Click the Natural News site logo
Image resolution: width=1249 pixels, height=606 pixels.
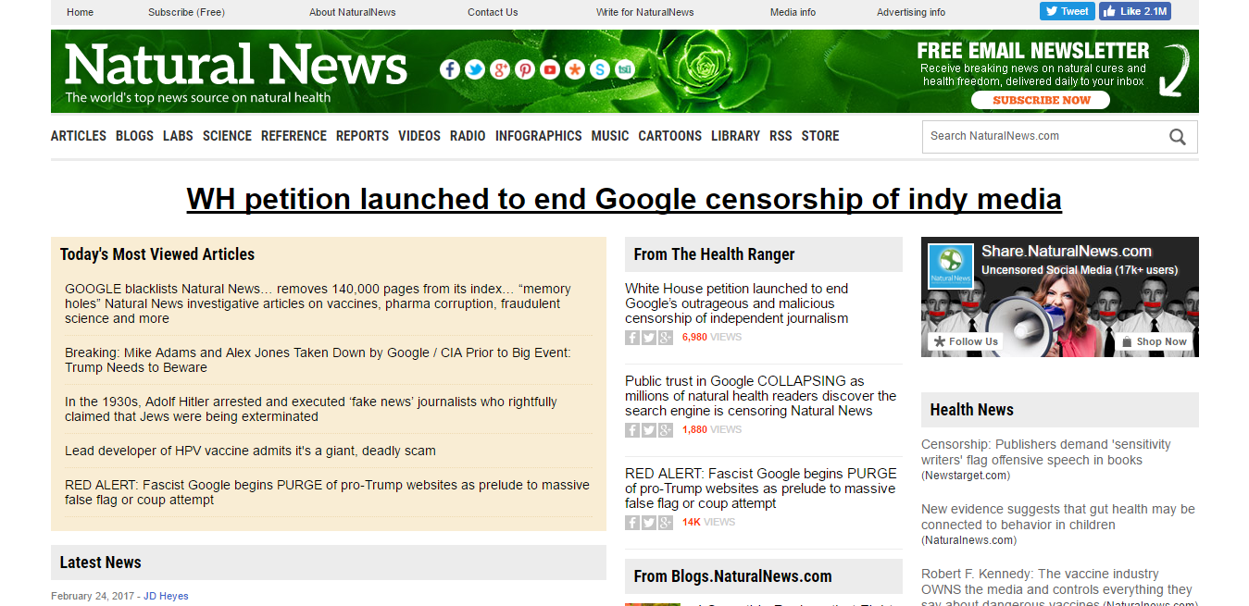coord(236,72)
